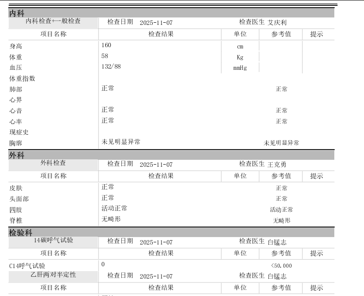Select the 乙肝两对半定性 subsection title

coord(53,275)
